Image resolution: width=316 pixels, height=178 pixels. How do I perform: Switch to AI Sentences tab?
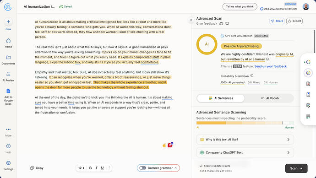tap(221, 98)
